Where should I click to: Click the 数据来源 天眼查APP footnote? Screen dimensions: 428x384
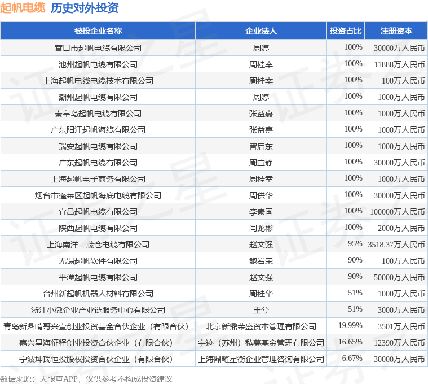[86, 379]
